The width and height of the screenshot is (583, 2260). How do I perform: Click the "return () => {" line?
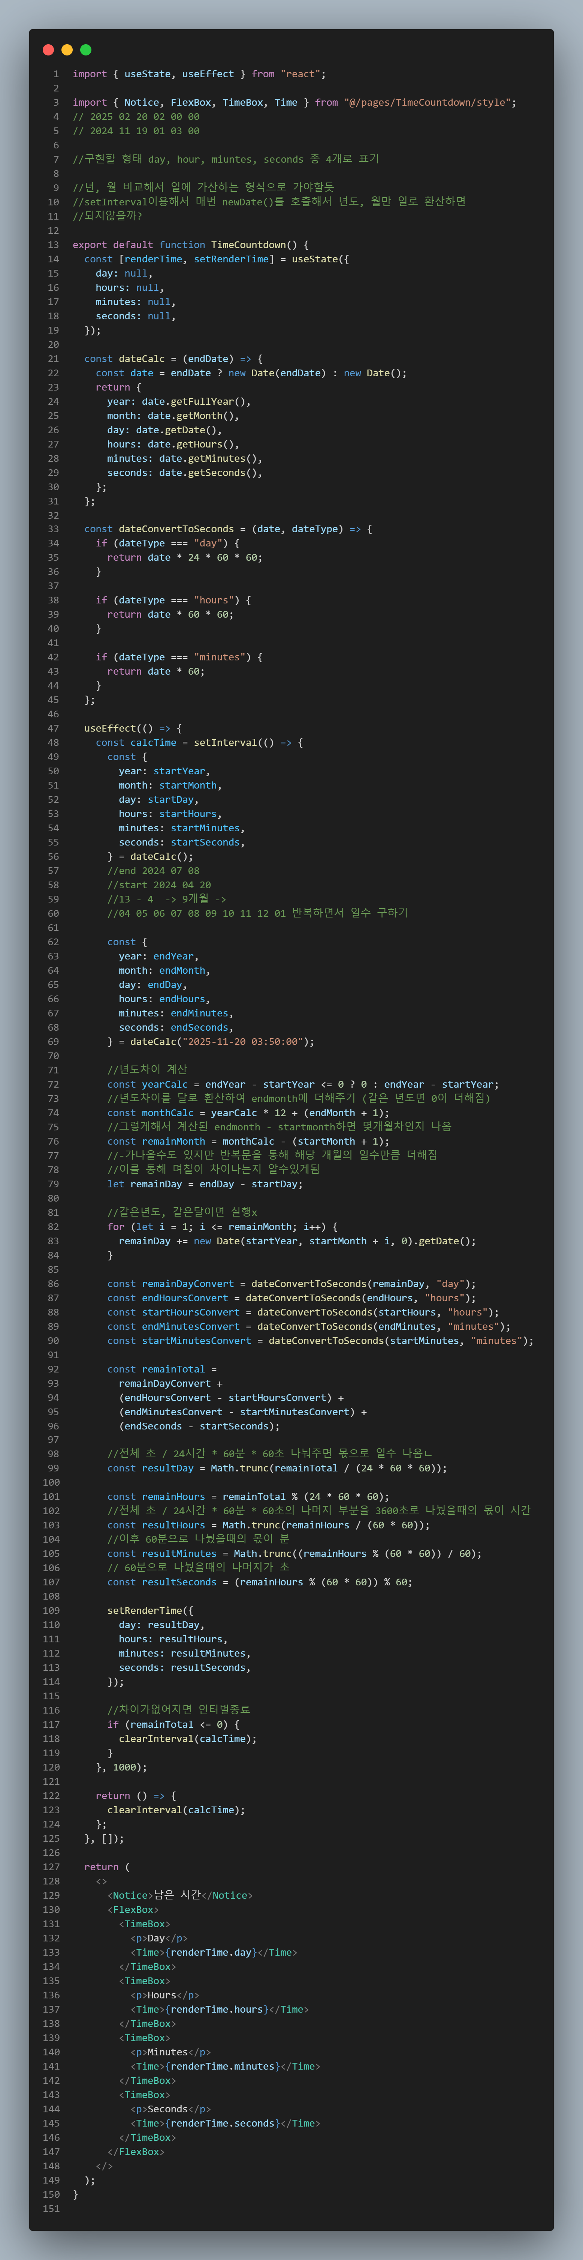pyautogui.click(x=136, y=1796)
